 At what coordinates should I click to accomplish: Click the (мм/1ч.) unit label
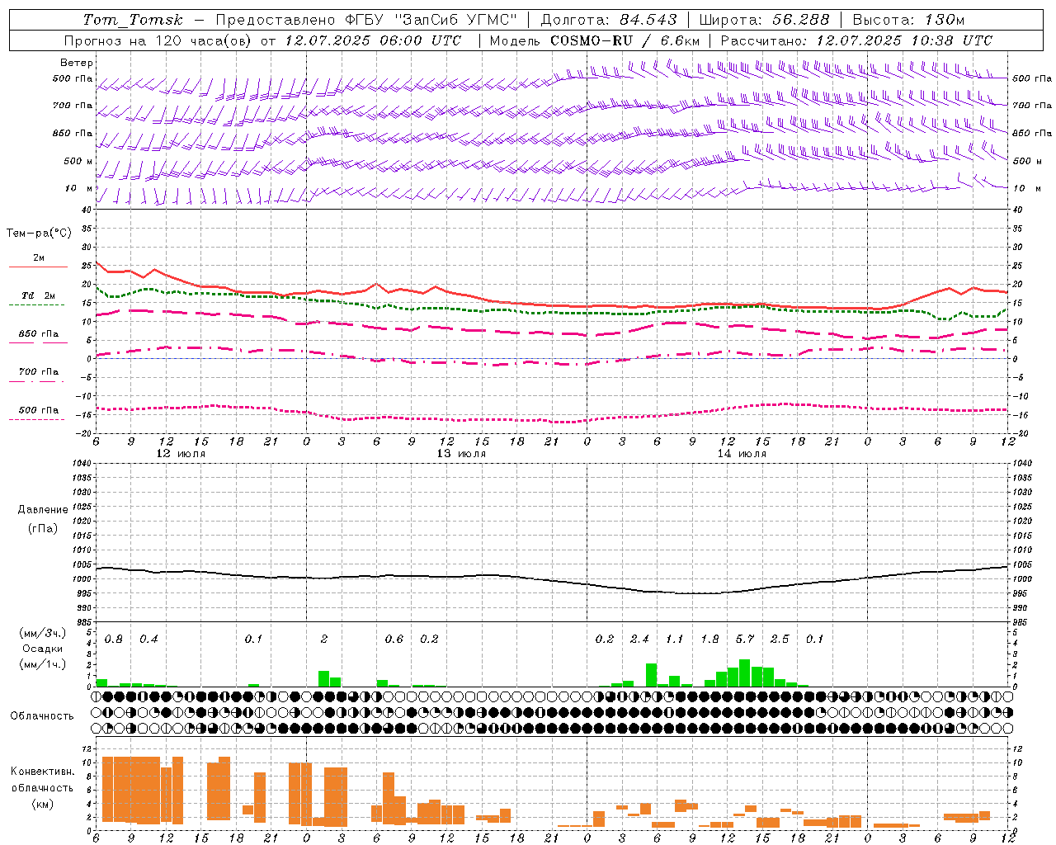click(43, 664)
